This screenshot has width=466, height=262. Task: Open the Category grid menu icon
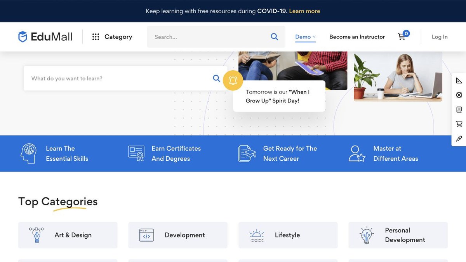[96, 37]
